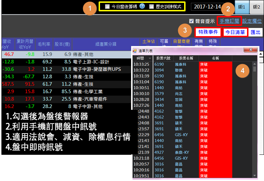Click the 自營商避險 column header

[x=181, y=42]
